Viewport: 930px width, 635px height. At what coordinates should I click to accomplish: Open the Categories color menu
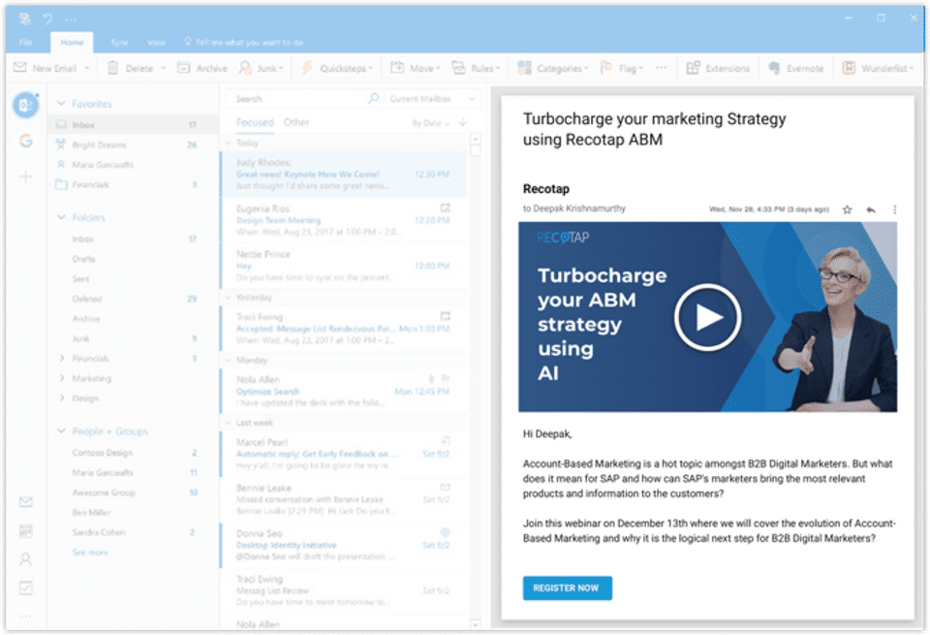click(553, 68)
